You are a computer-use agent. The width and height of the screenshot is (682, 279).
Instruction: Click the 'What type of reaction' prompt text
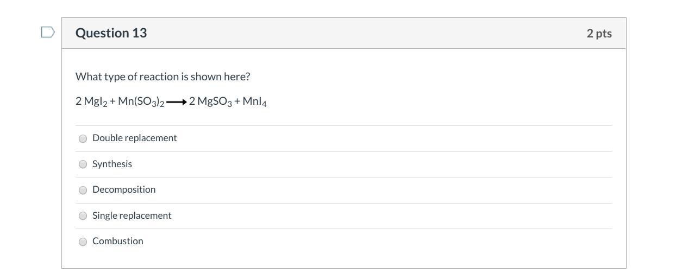[x=162, y=77]
